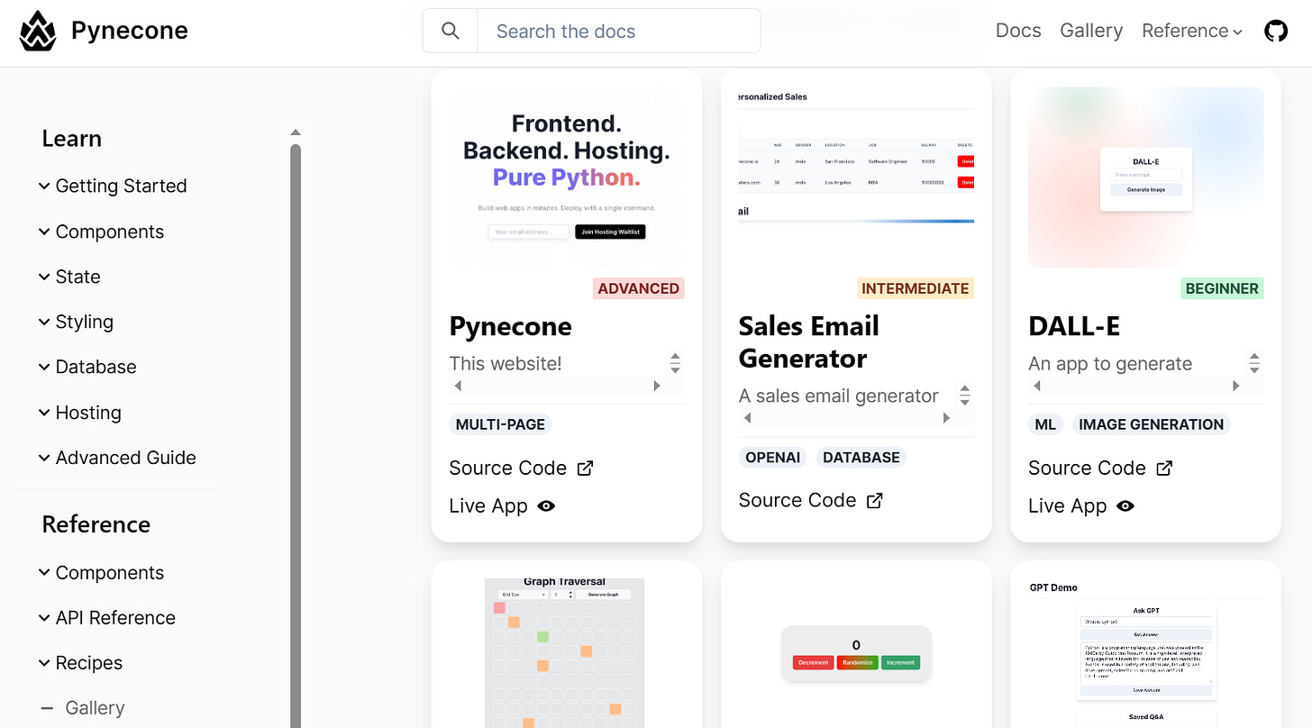This screenshot has width=1312, height=728.
Task: Expand the Database section
Action: click(87, 367)
